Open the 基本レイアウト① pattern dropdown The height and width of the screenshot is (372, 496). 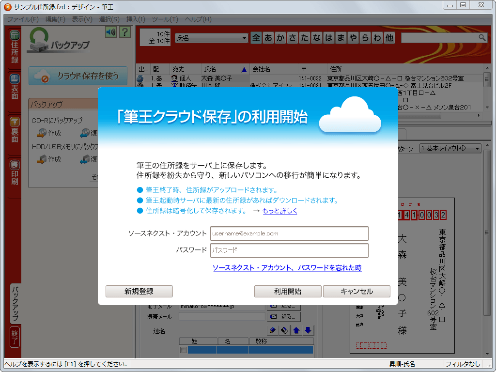[450, 148]
